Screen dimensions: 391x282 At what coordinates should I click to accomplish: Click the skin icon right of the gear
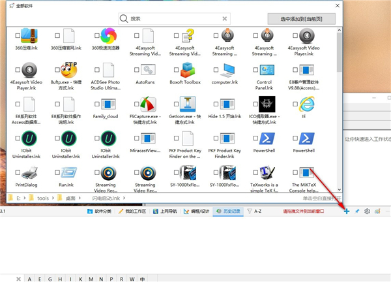coord(377,211)
